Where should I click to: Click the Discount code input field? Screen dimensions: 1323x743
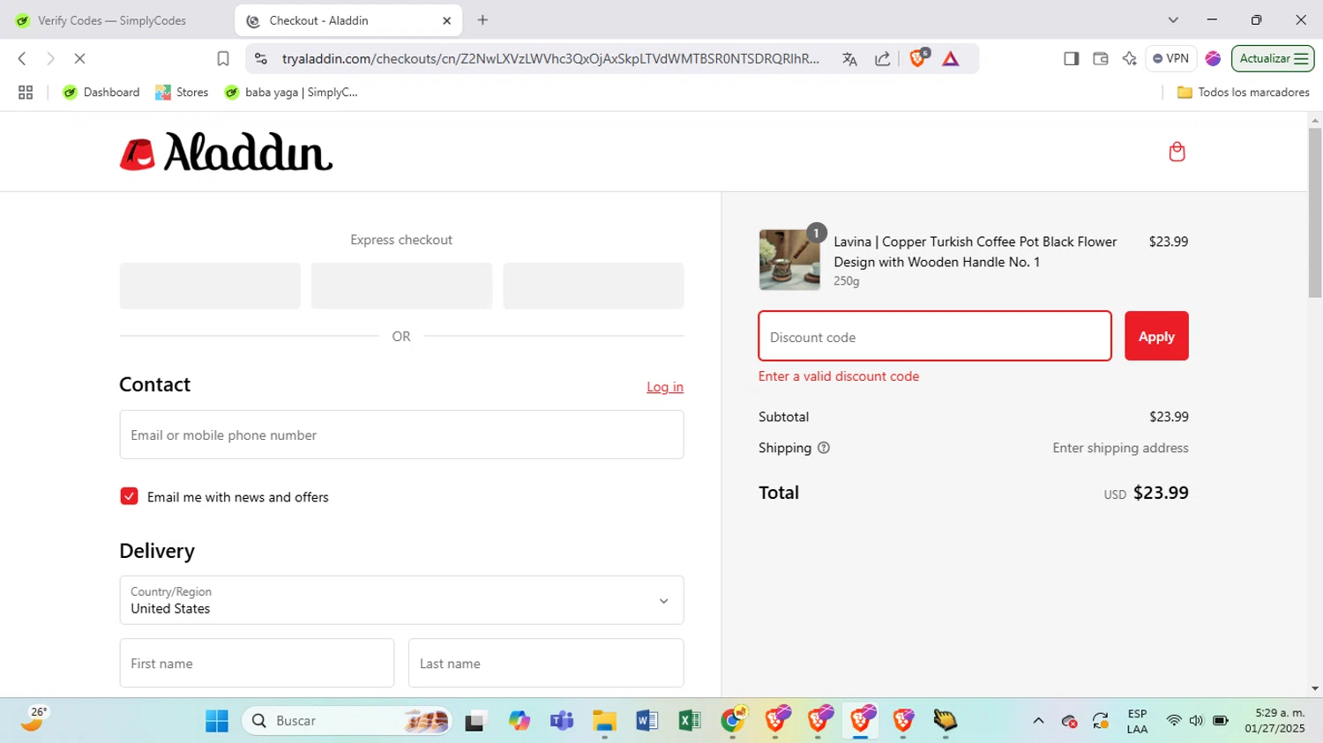click(935, 336)
